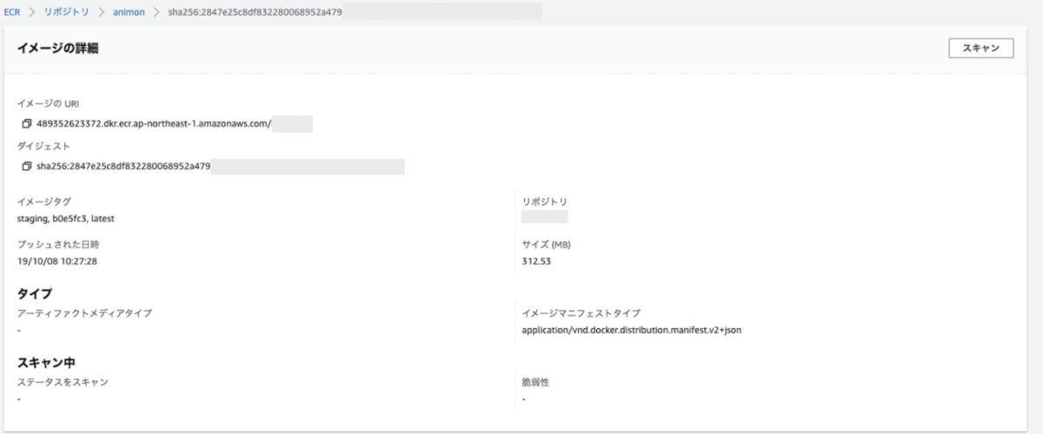Select the sha256 digest value under ダイジェスト
This screenshot has height=434, width=1043.
coord(123,166)
